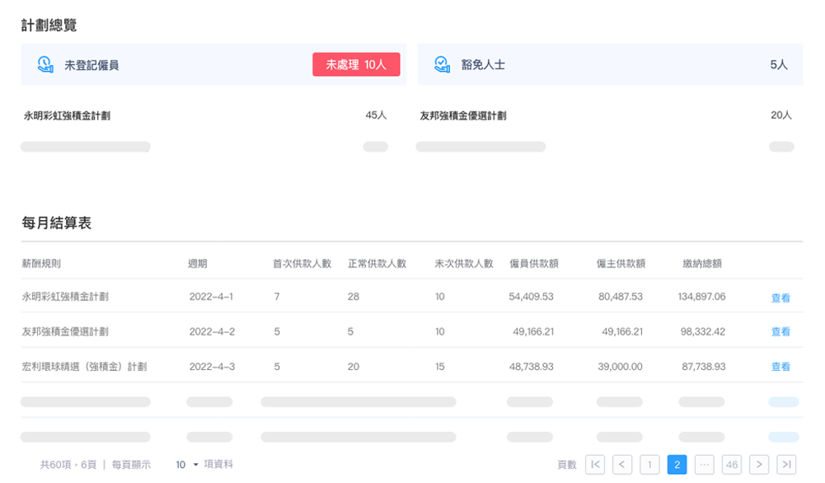The width and height of the screenshot is (825, 483).
Task: Click the 僱主供款額 column header
Action: [x=621, y=264]
